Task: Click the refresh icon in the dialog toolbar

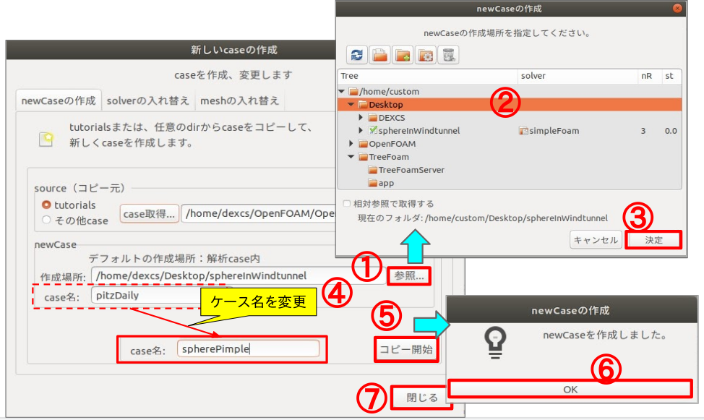Action: point(357,55)
